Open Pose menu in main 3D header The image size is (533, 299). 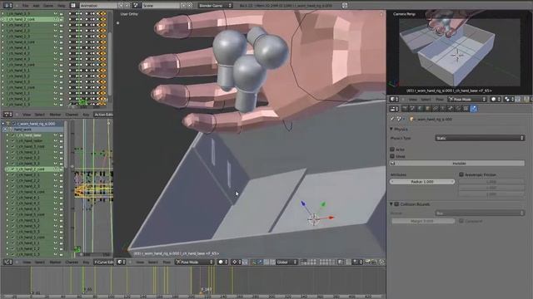[x=167, y=262]
